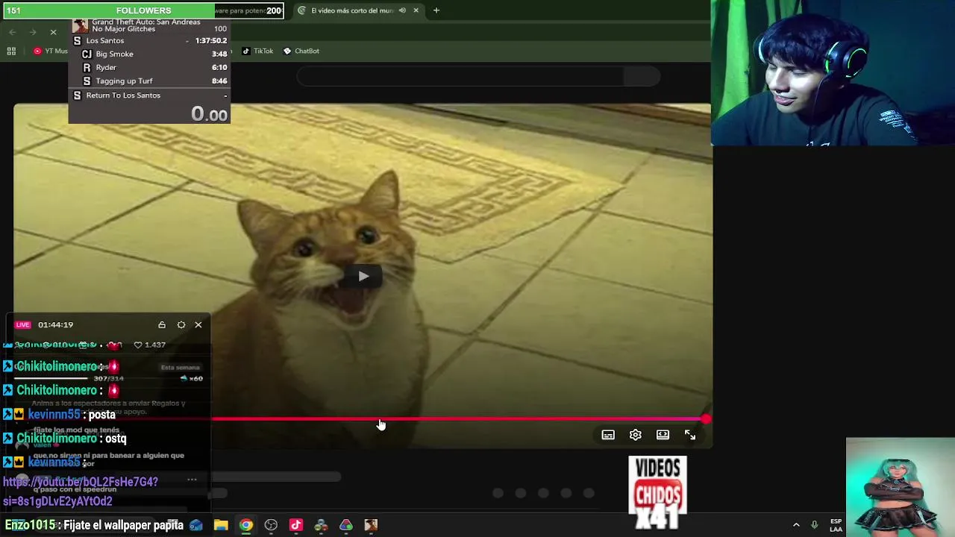Viewport: 955px width, 537px height.
Task: Click the Videos Chidos X41 overlay image
Action: pyautogui.click(x=657, y=493)
